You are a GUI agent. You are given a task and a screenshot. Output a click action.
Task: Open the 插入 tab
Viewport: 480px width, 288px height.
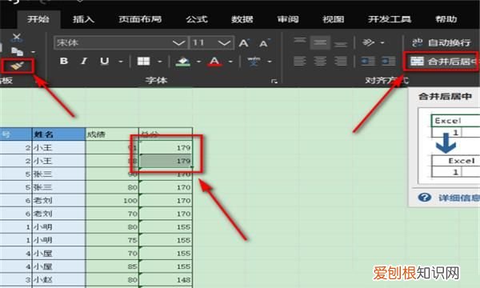pos(83,19)
